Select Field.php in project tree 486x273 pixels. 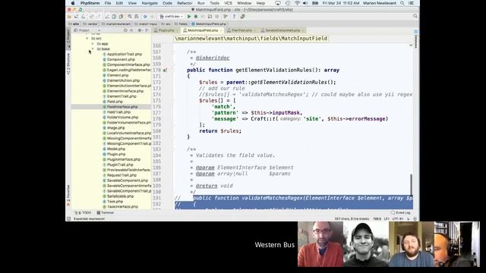115,102
